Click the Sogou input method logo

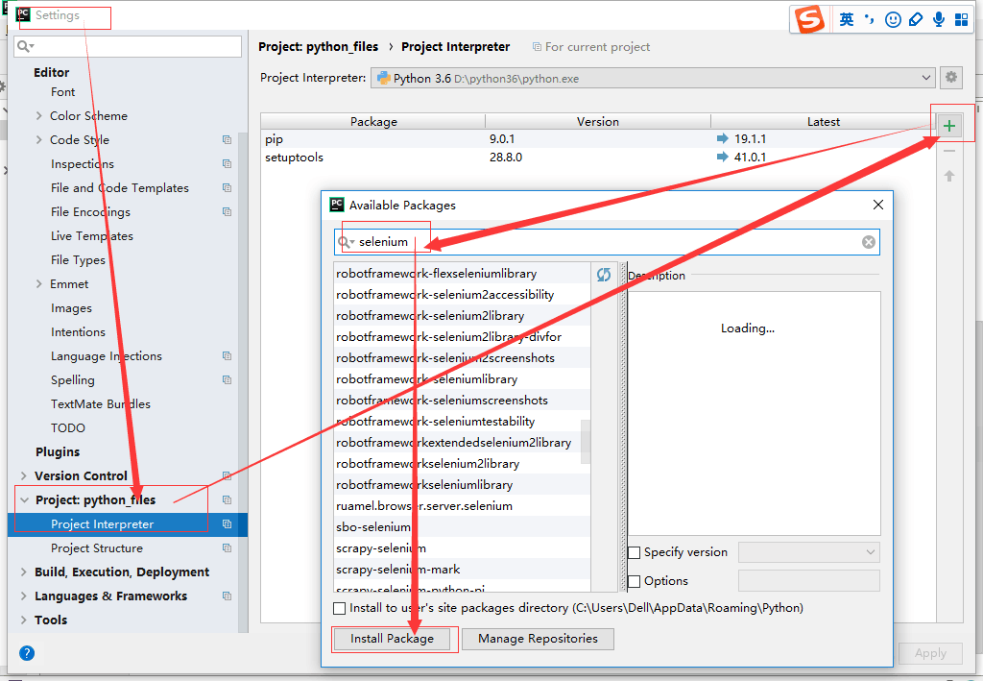(809, 19)
